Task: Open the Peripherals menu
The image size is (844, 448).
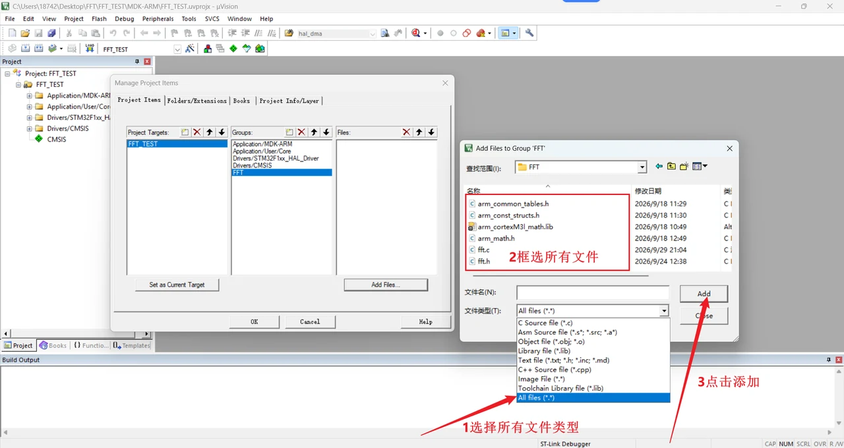Action: [158, 19]
